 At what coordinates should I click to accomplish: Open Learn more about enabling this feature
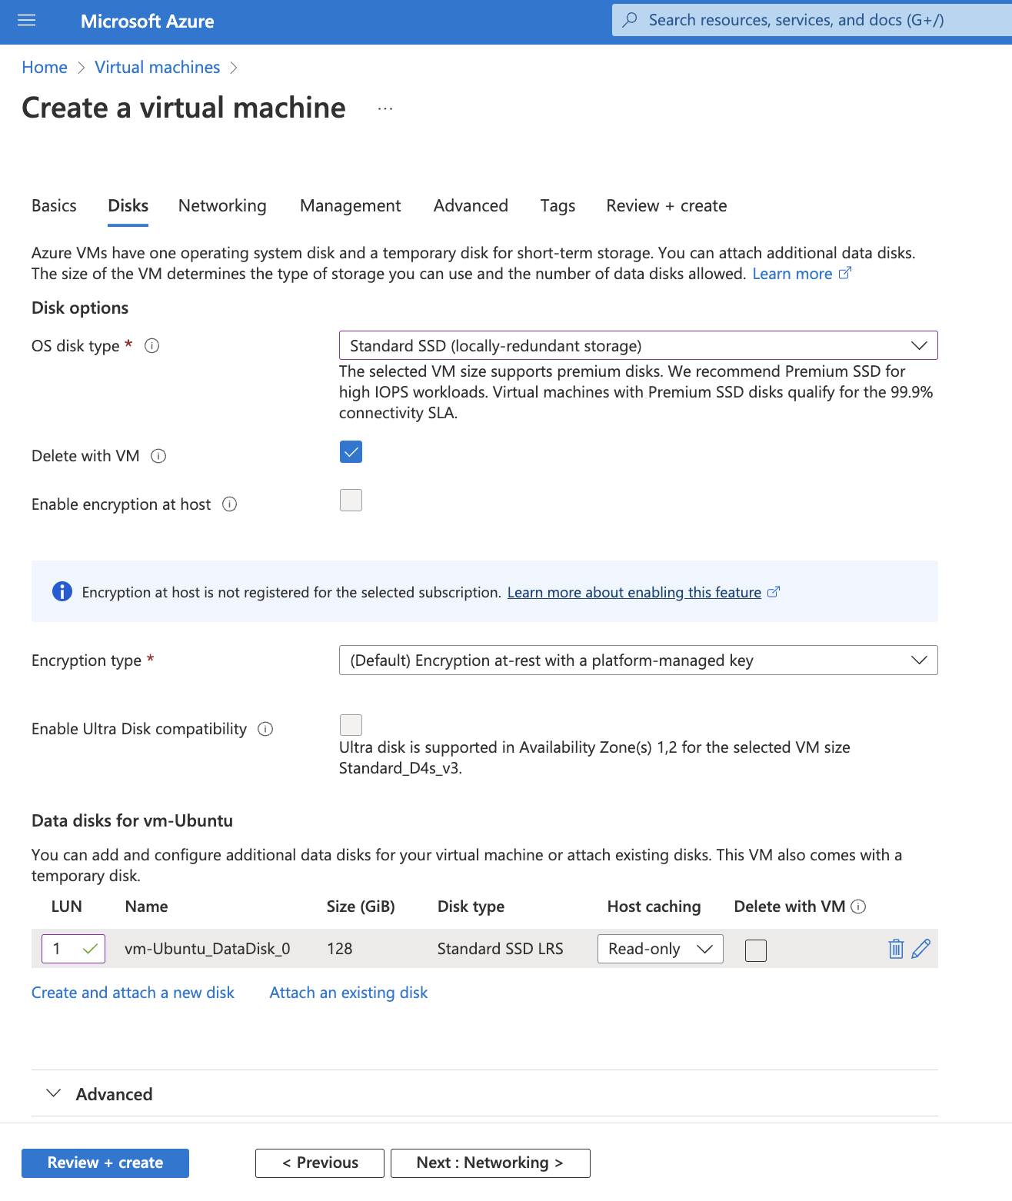(x=643, y=592)
